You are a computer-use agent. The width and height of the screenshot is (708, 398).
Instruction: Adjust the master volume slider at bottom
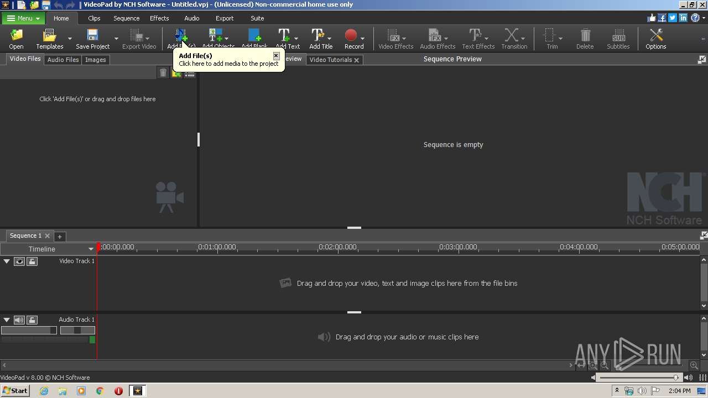pos(639,378)
